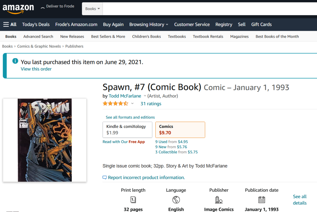Expand the Browsing History dropdown
This screenshot has width=317, height=212.
pos(149,24)
